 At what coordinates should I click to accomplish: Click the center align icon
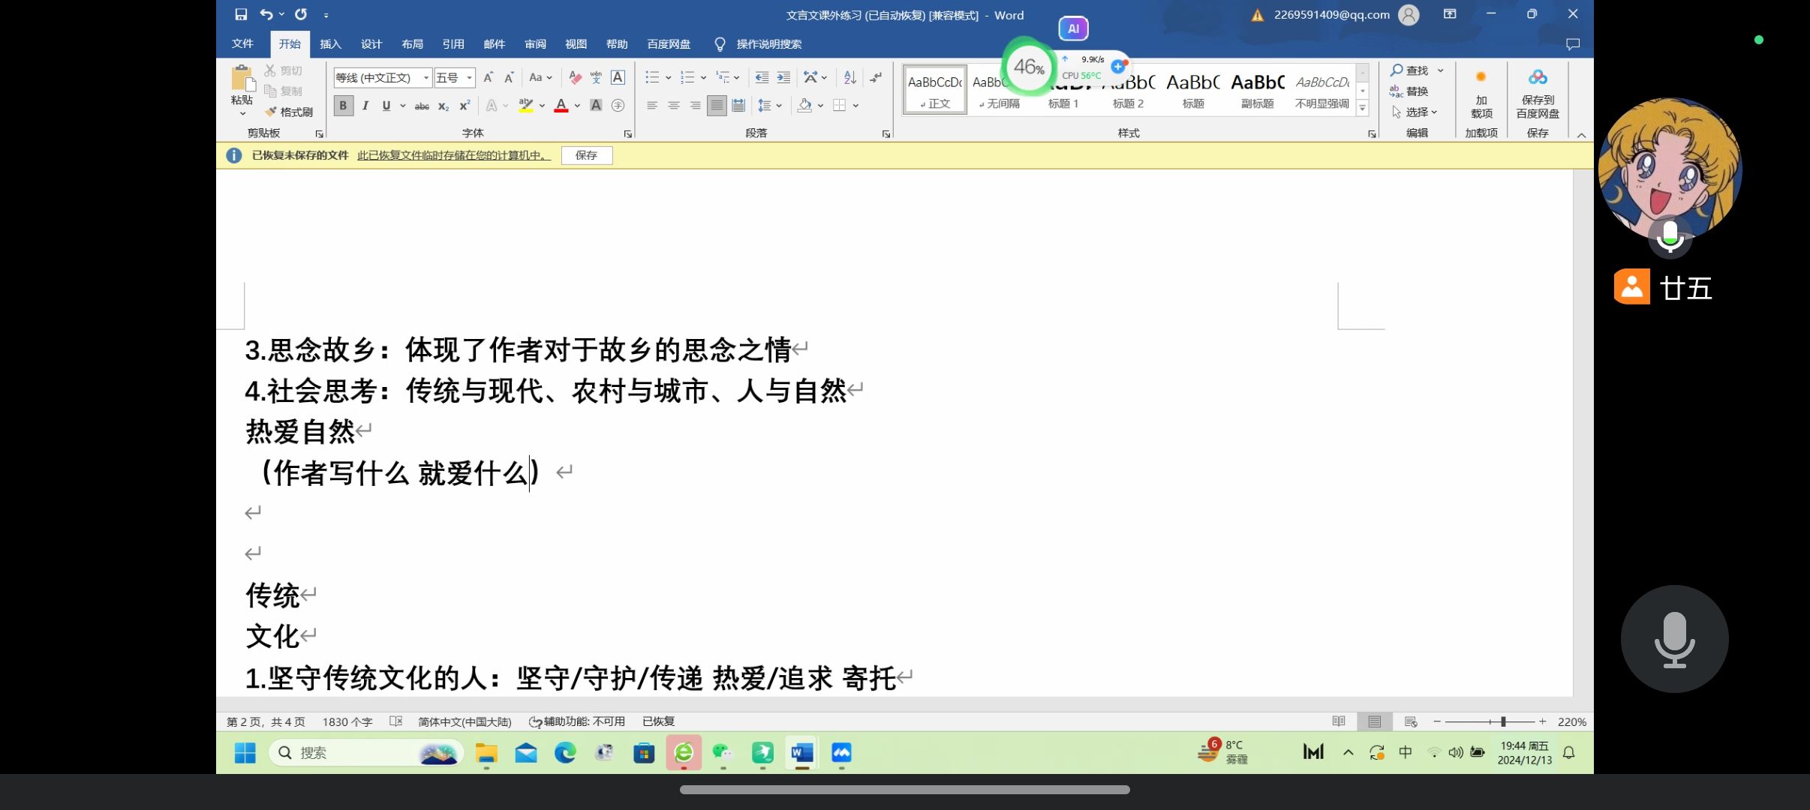pyautogui.click(x=674, y=106)
